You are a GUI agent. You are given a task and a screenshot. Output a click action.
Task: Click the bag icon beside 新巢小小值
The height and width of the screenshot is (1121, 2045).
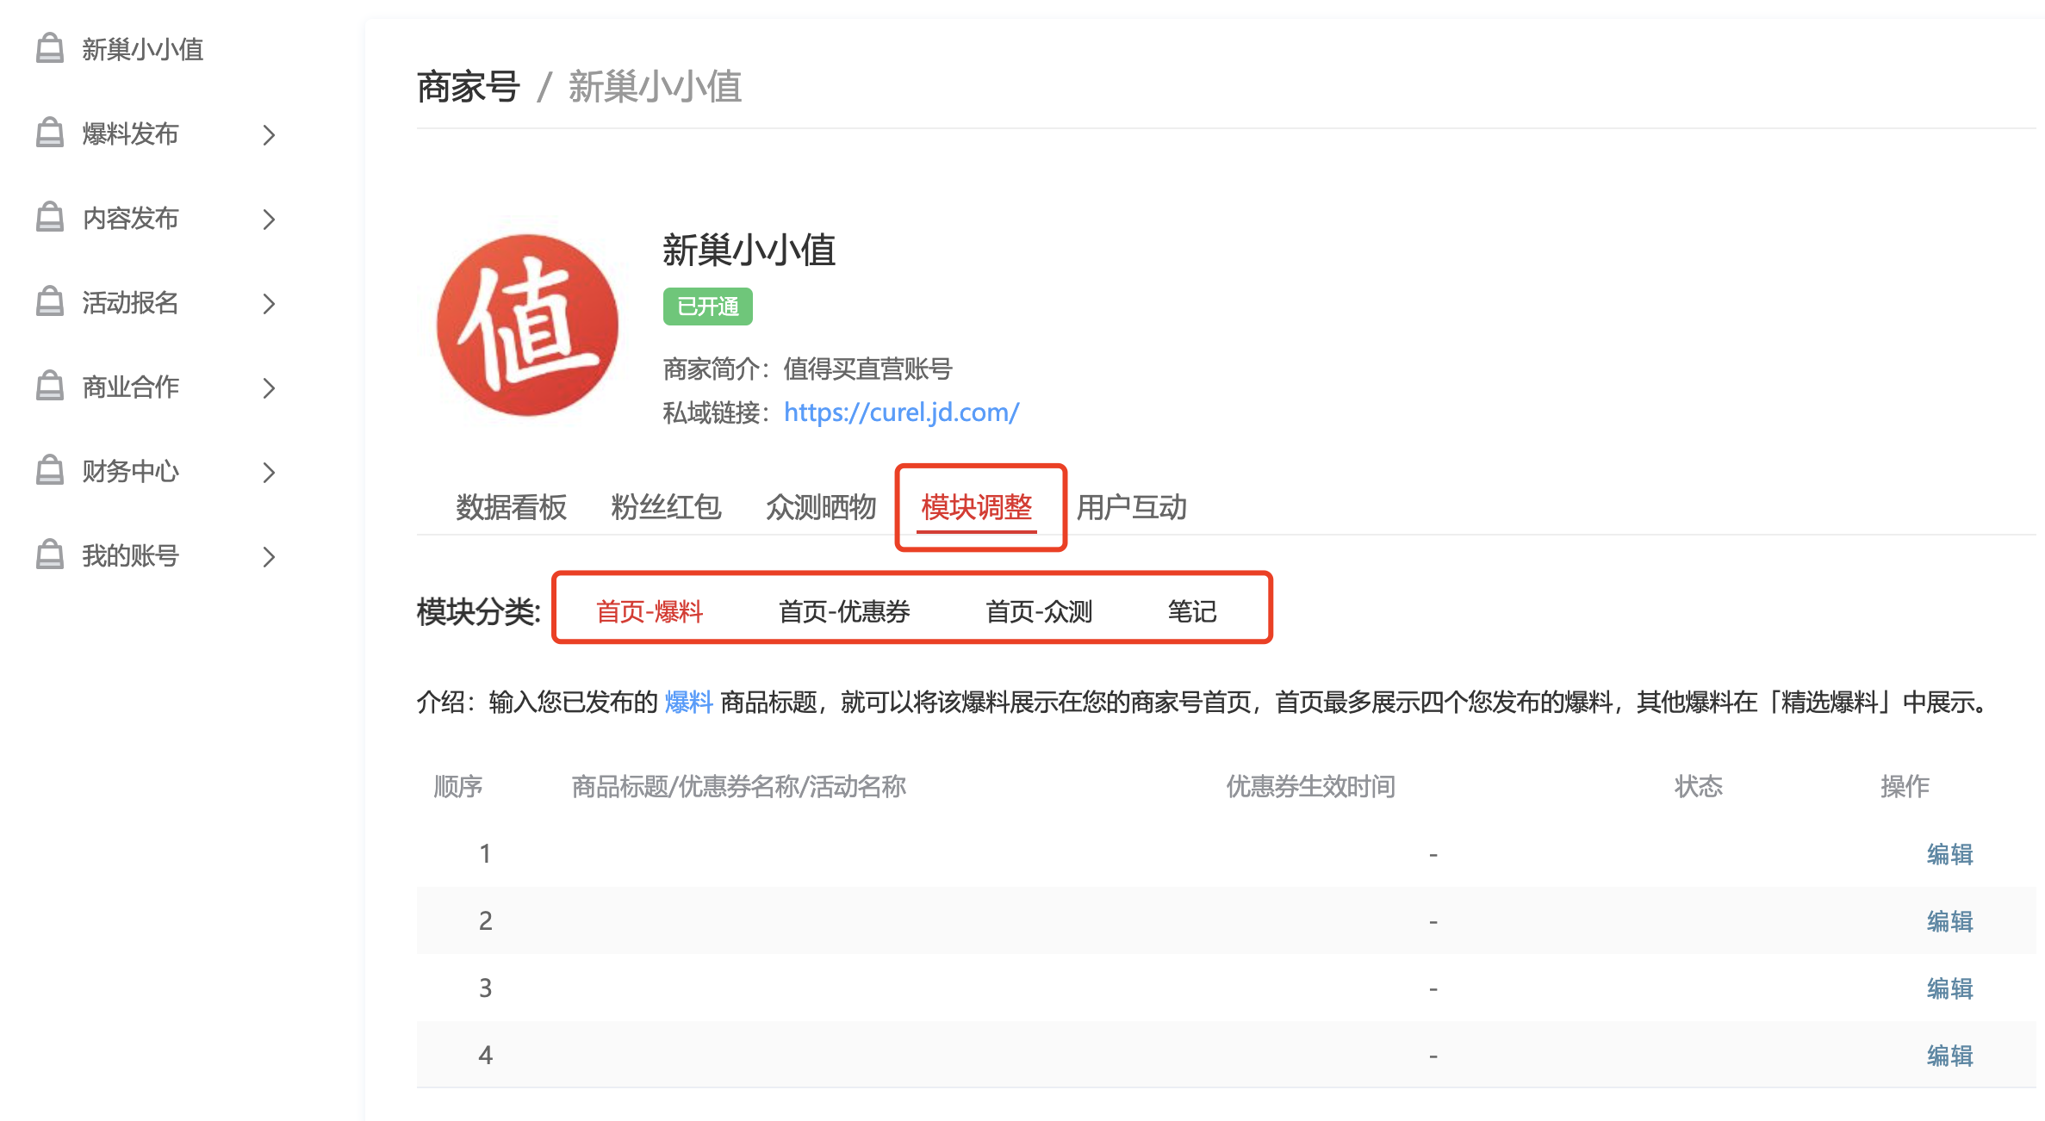50,48
